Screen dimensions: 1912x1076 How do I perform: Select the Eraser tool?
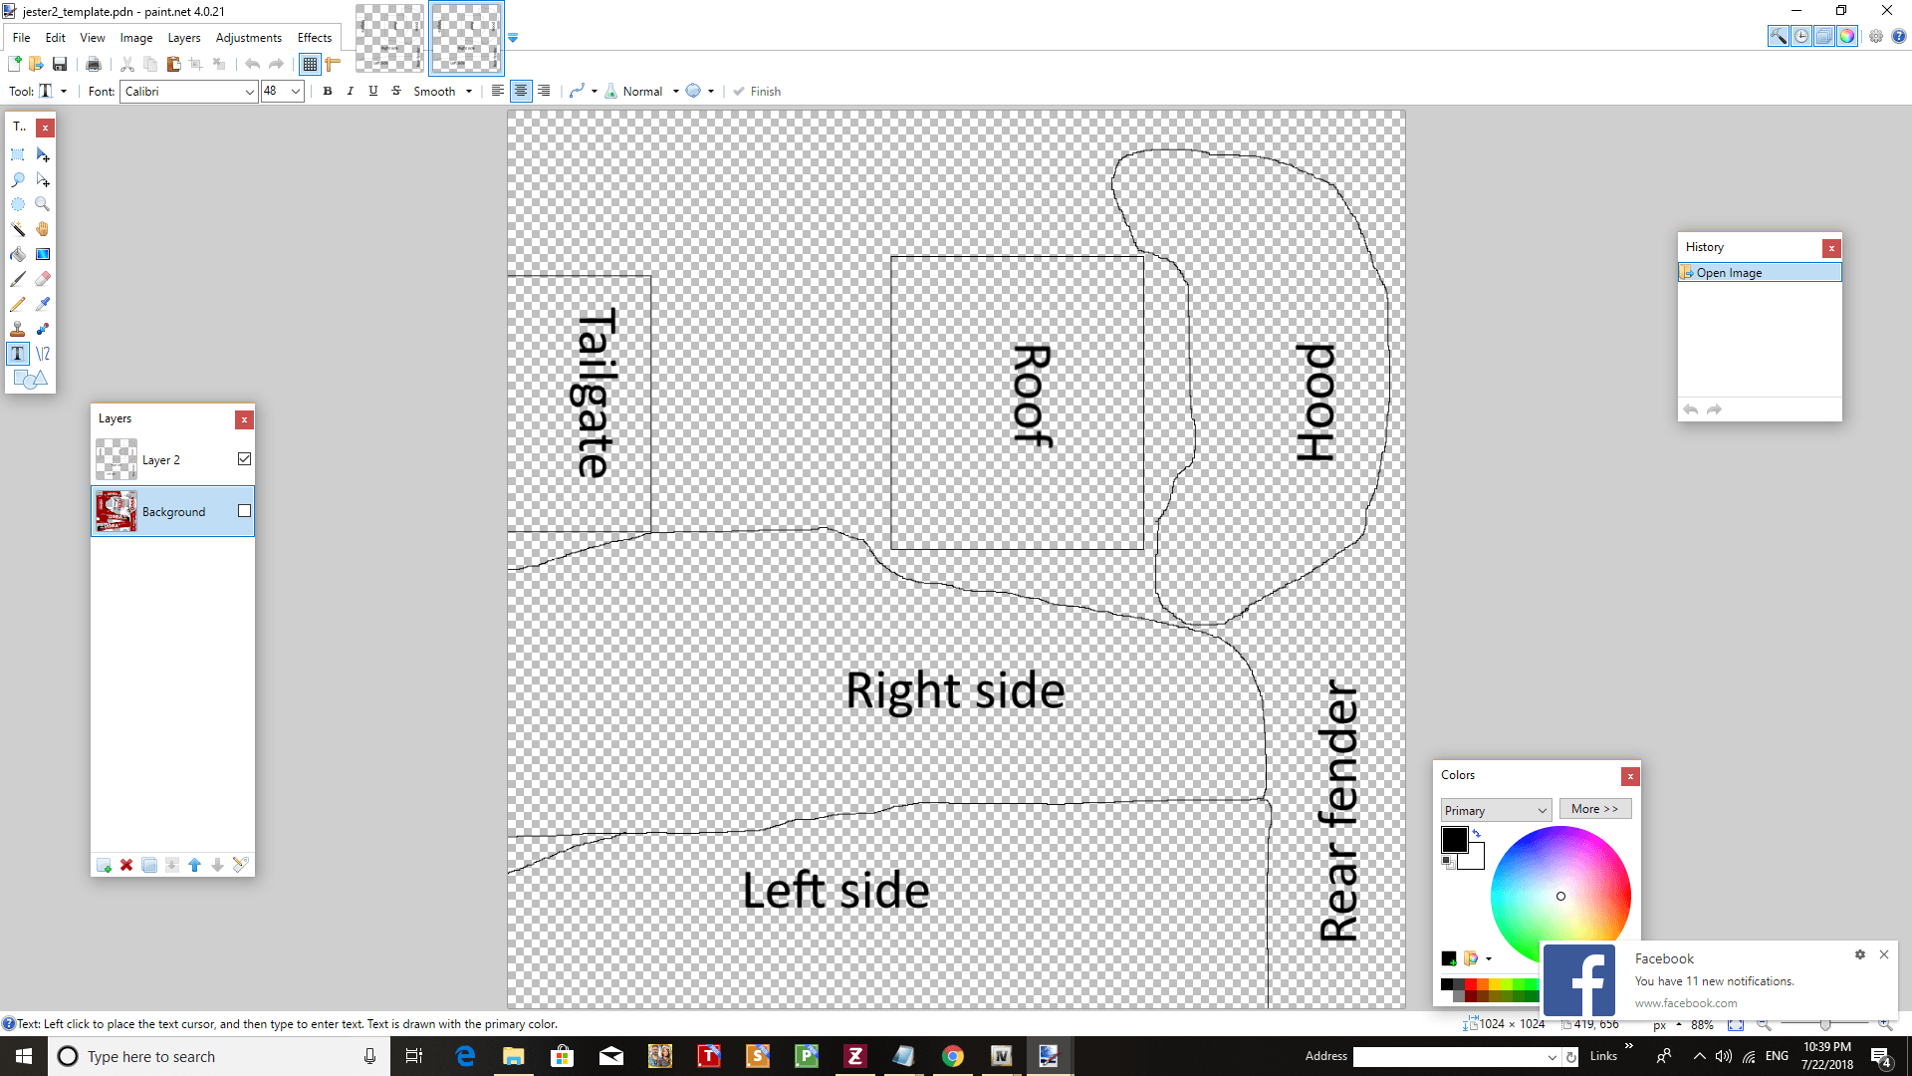[42, 279]
